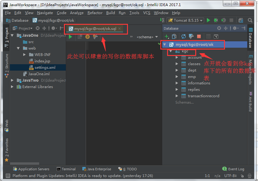This screenshot has width=258, height=181.
Task: Click the Make Project download-arrow icon
Action: point(162,20)
